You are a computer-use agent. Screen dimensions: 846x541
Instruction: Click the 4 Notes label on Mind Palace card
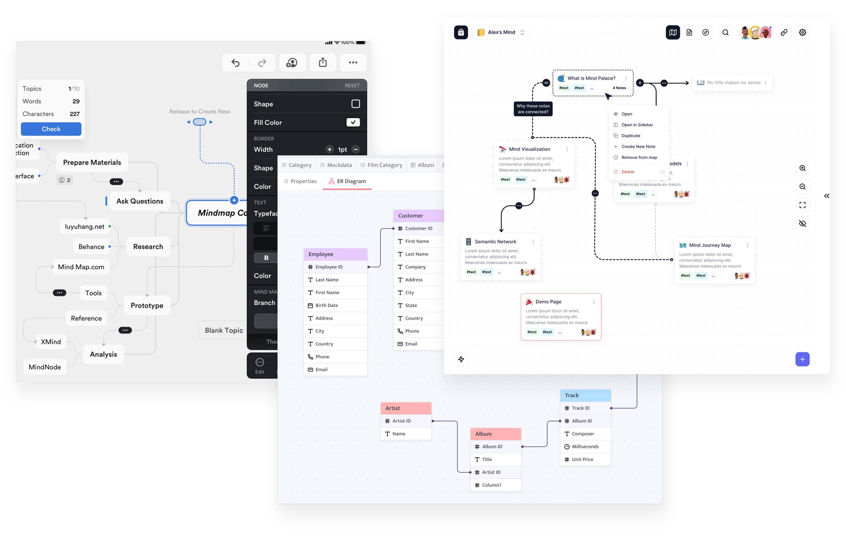coord(619,88)
